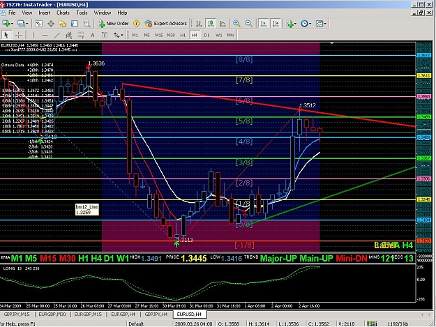Click the connection status 1192/3 kb indicator
This screenshot has height=327, width=436.
pyautogui.click(x=398, y=324)
